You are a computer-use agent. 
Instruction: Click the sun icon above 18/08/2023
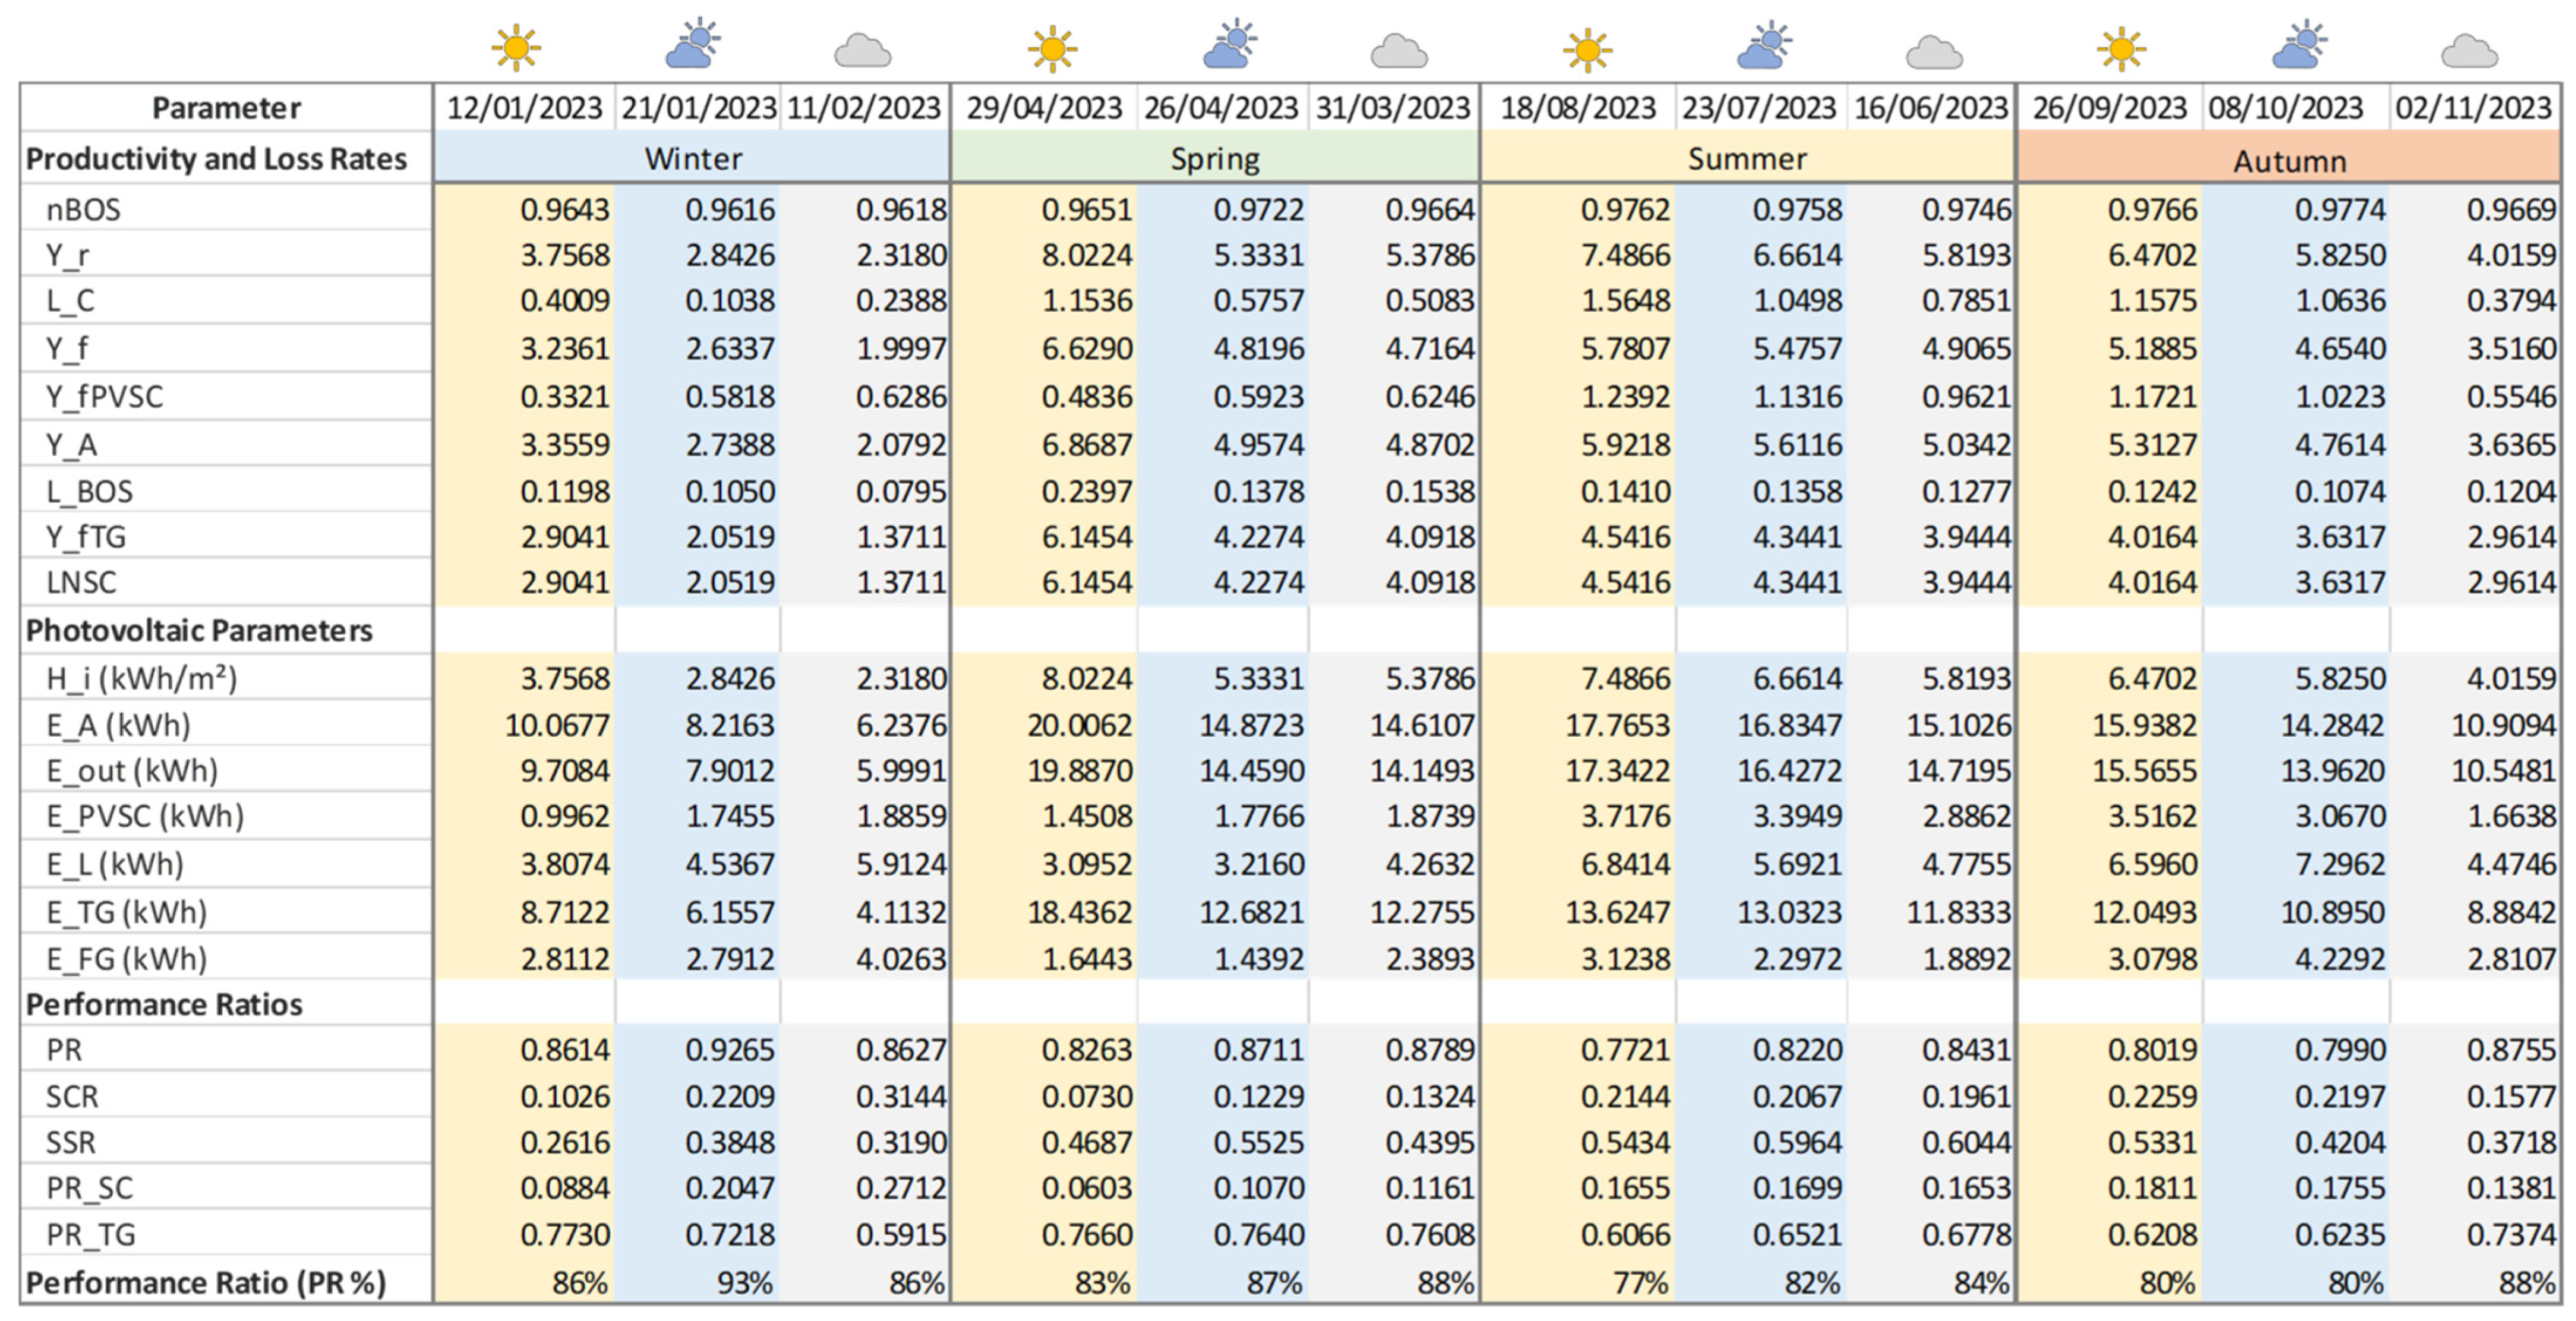1587,49
